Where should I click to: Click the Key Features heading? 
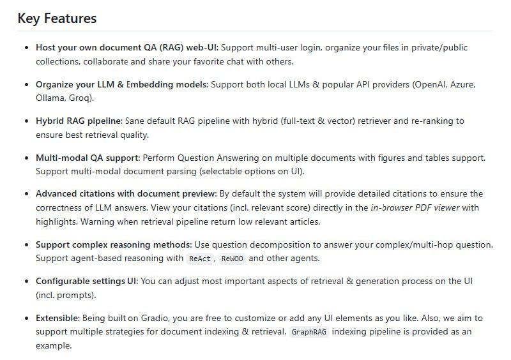click(57, 19)
